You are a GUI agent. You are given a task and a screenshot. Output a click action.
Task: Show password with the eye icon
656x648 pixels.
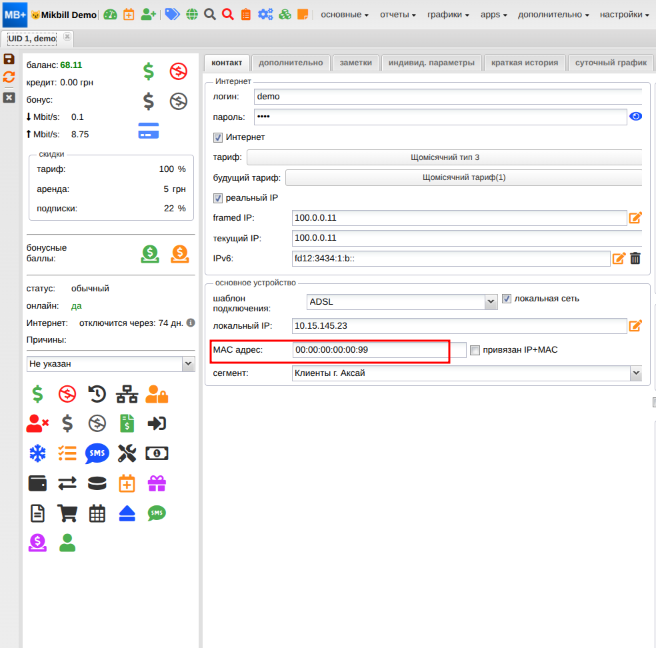[635, 117]
